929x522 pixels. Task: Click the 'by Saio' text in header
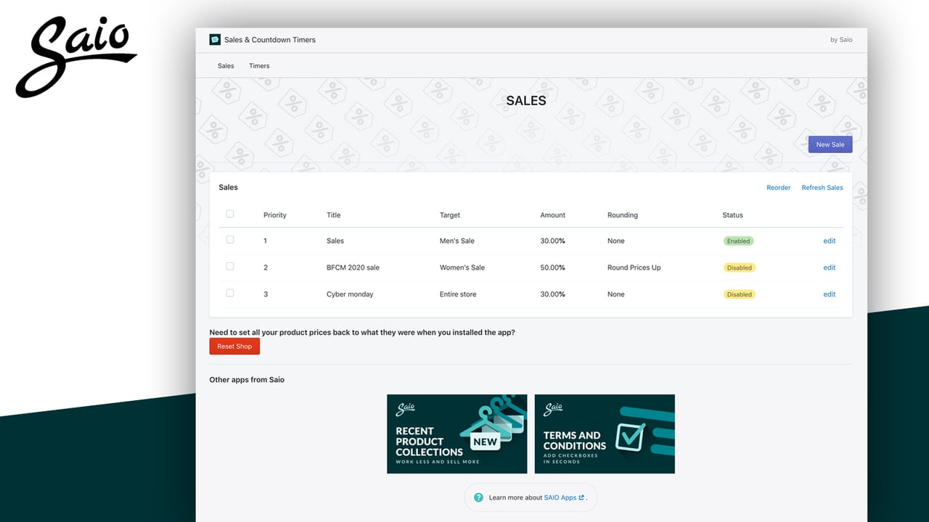click(x=841, y=40)
